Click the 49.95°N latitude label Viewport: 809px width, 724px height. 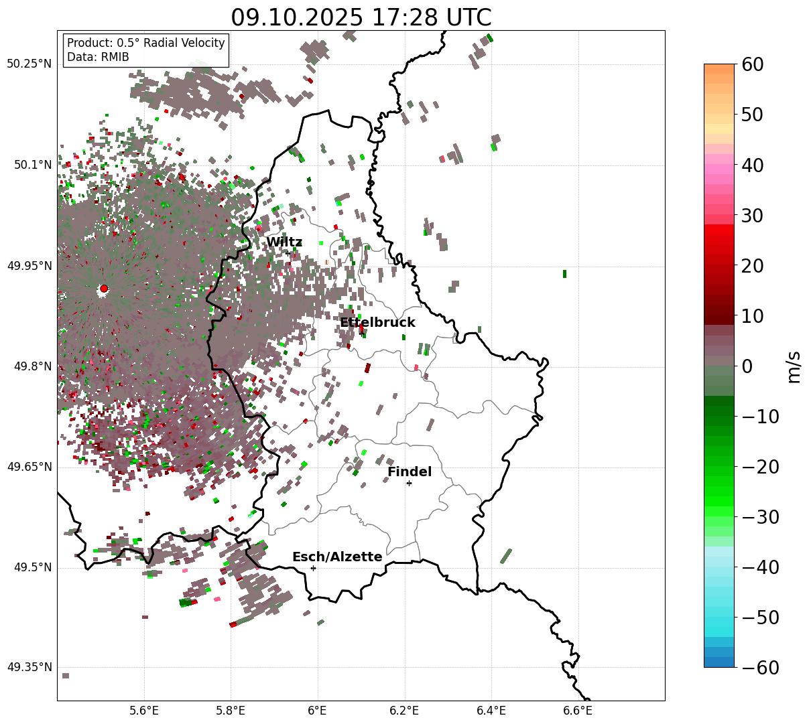[x=29, y=266]
